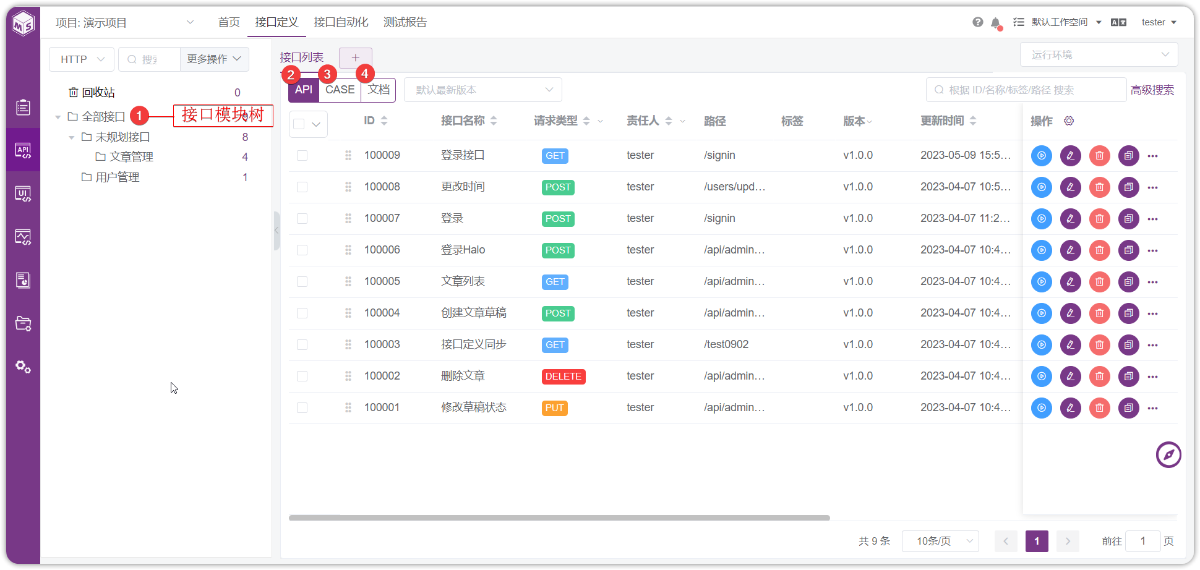The height and width of the screenshot is (570, 1200).
Task: Click the notification bell icon
Action: [995, 23]
